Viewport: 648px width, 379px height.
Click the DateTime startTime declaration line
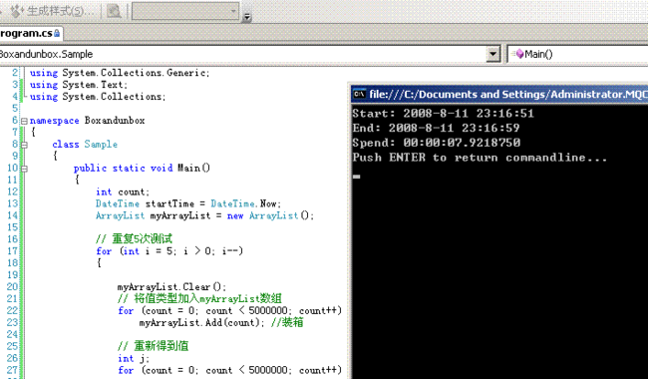(188, 203)
